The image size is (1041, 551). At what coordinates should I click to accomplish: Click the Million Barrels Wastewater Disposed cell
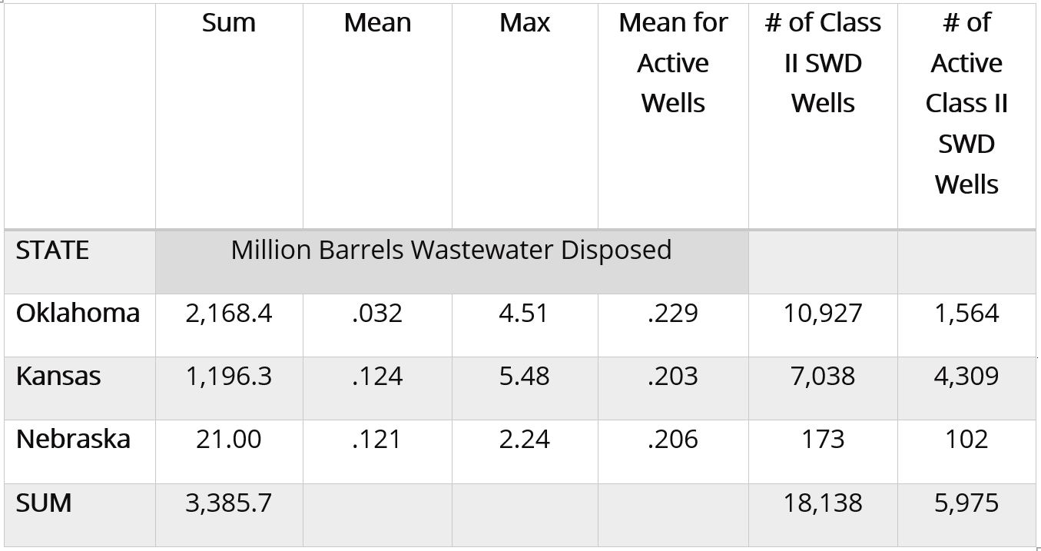coord(452,251)
